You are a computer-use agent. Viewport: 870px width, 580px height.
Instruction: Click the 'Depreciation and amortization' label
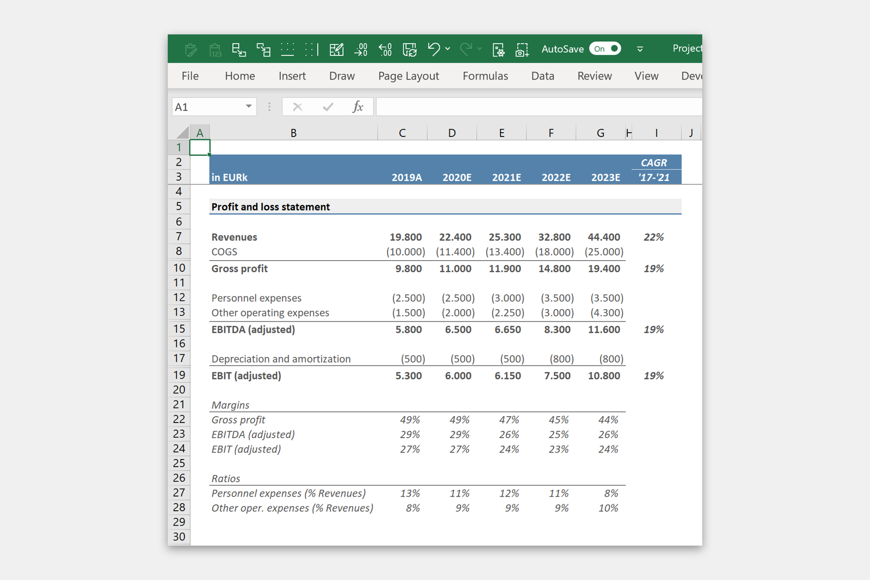(x=281, y=359)
